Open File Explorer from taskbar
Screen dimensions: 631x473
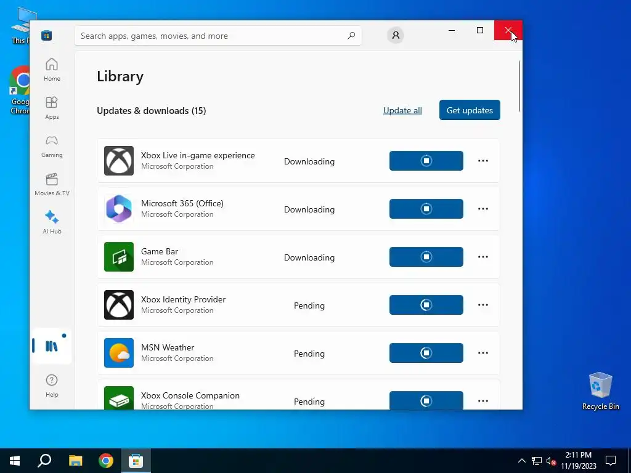(x=75, y=461)
